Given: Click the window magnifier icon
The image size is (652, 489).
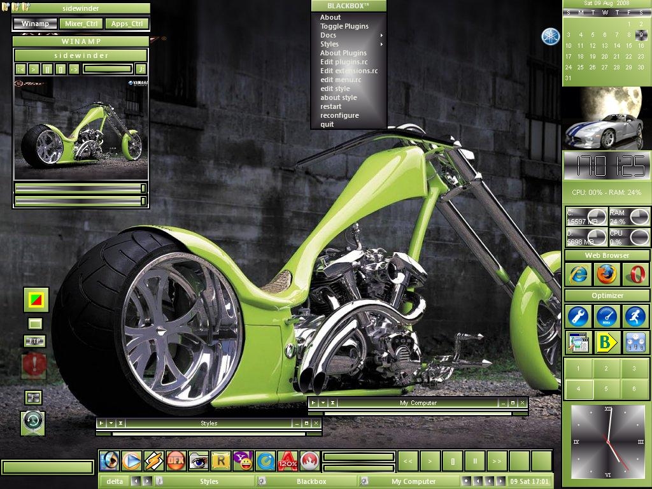Looking at the screenshot, I should pos(578,342).
